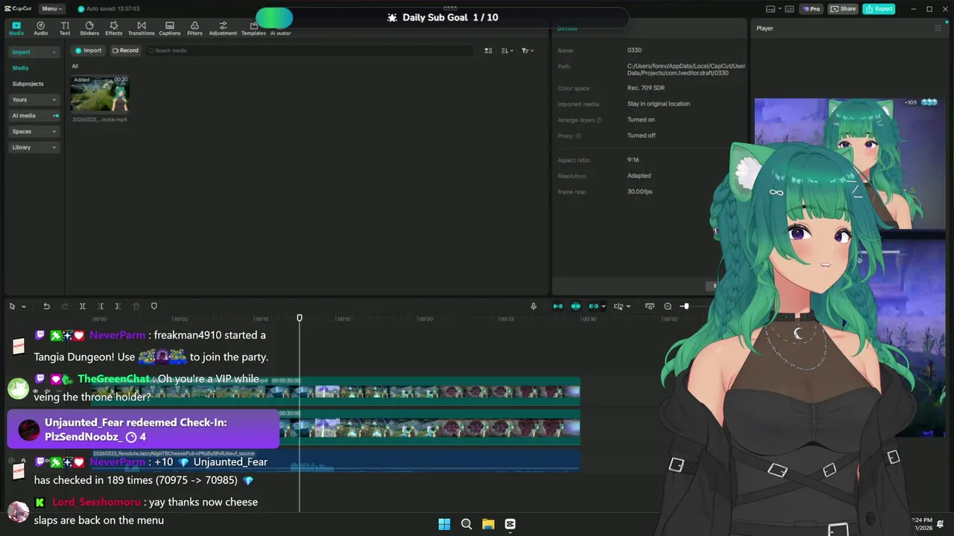Viewport: 954px width, 536px height.
Task: Open the timeline cover settings icon
Action: point(649,306)
